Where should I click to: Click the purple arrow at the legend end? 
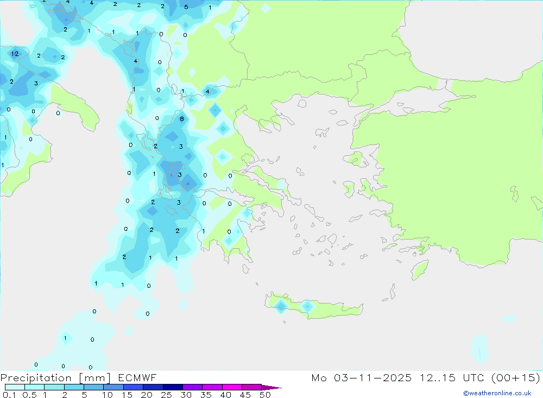271,387
